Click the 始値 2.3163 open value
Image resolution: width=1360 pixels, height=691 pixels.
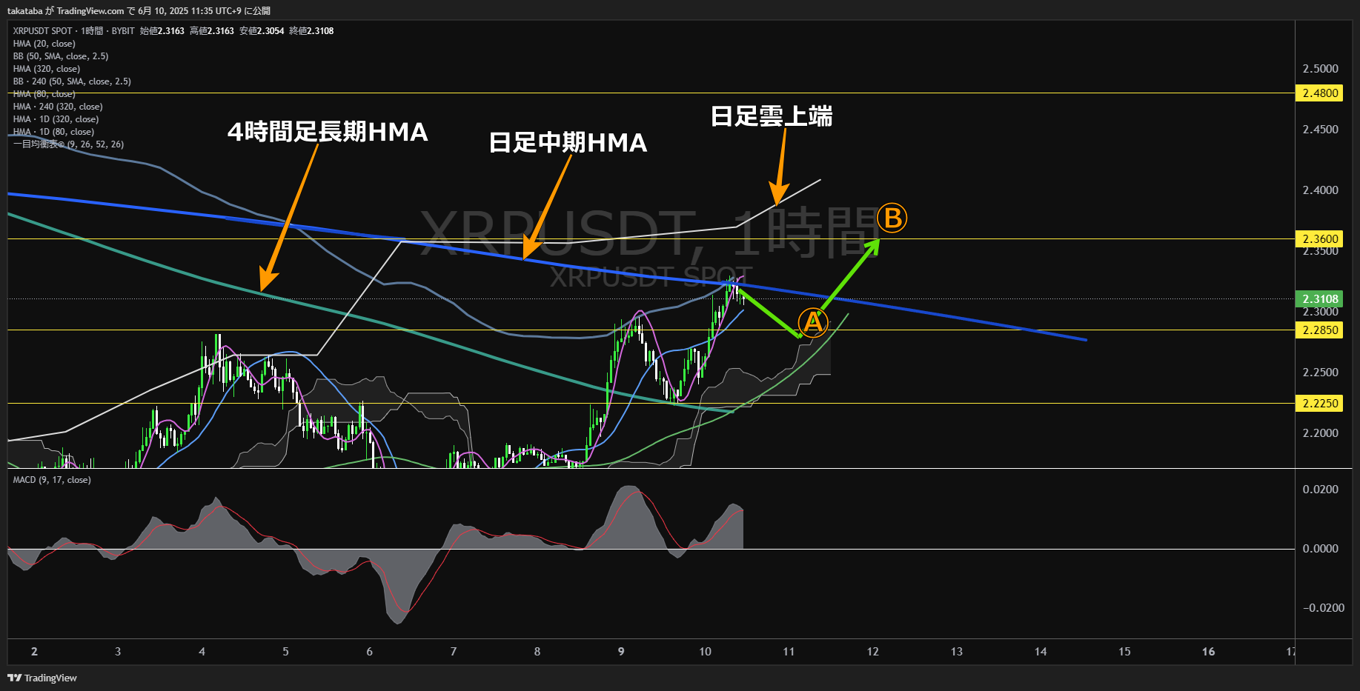click(162, 31)
